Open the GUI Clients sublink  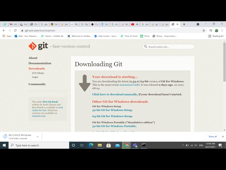click(x=38, y=73)
